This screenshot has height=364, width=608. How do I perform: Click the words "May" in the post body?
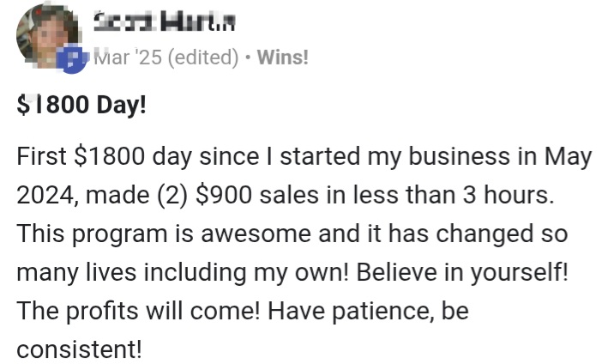tap(569, 157)
